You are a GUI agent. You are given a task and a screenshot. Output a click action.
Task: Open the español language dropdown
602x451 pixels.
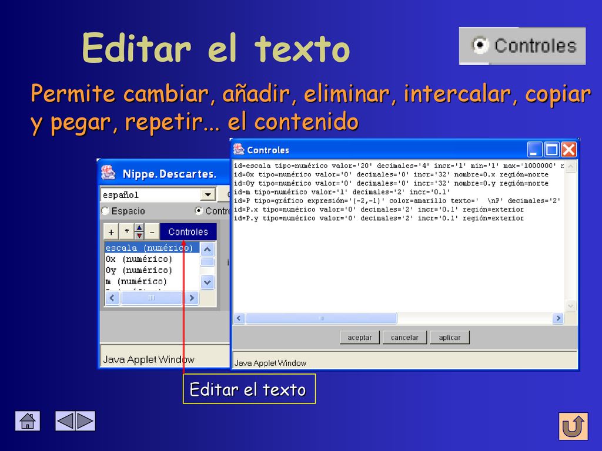(208, 194)
